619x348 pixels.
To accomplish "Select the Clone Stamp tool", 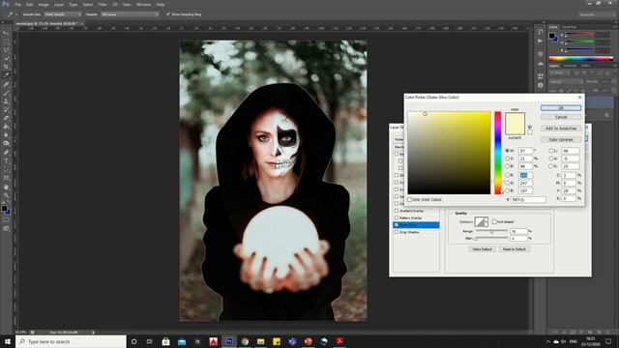I will (6, 101).
